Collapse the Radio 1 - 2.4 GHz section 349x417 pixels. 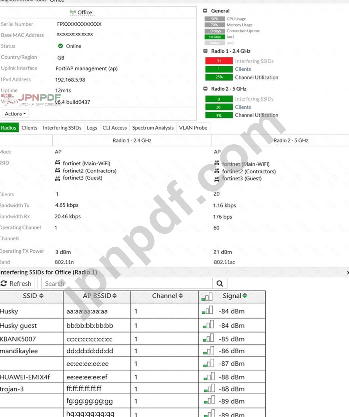[x=205, y=51]
